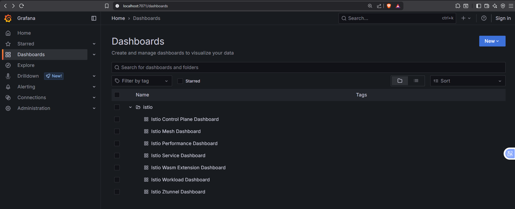Open Drilldown in the sidebar
The image size is (515, 209).
[28, 76]
